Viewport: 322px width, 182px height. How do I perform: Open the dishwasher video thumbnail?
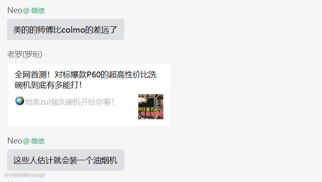[x=151, y=106]
